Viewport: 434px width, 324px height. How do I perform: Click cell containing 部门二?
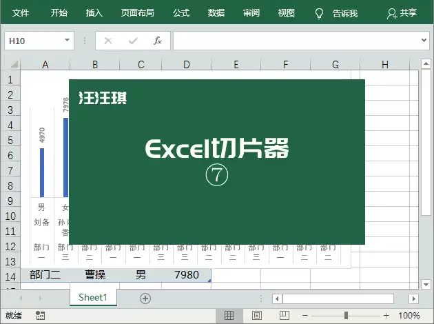[x=45, y=275]
